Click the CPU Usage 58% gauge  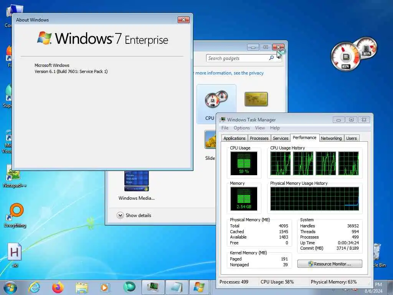click(244, 163)
